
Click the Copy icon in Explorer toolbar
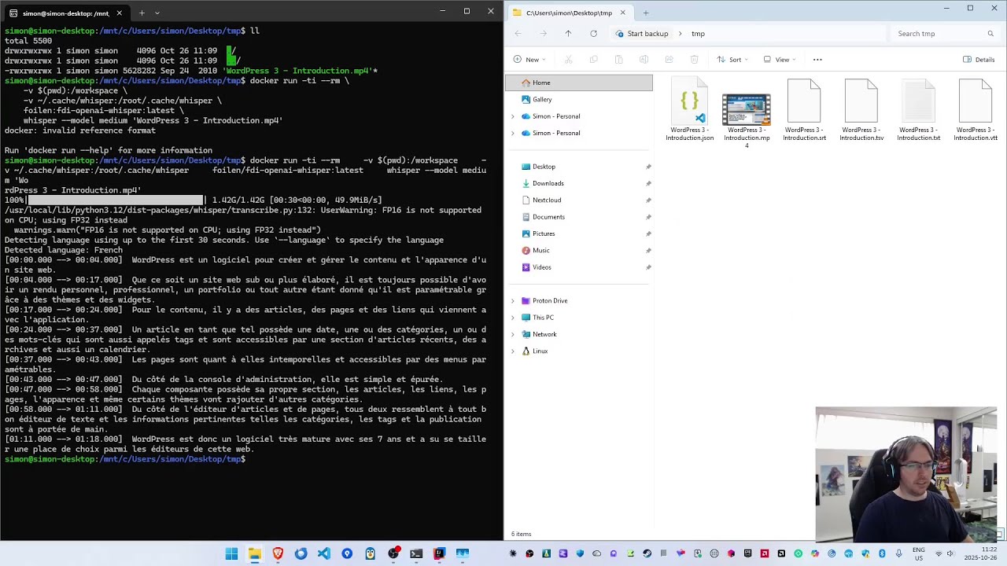(x=593, y=60)
